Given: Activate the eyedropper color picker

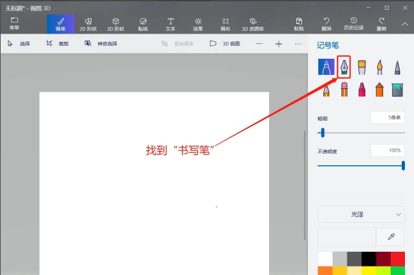Looking at the screenshot, I should coord(391,237).
